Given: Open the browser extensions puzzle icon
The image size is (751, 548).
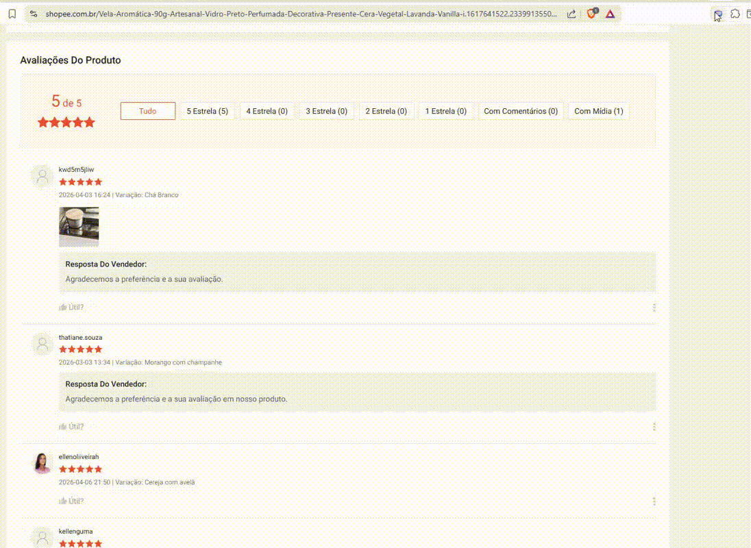Looking at the screenshot, I should click(735, 14).
